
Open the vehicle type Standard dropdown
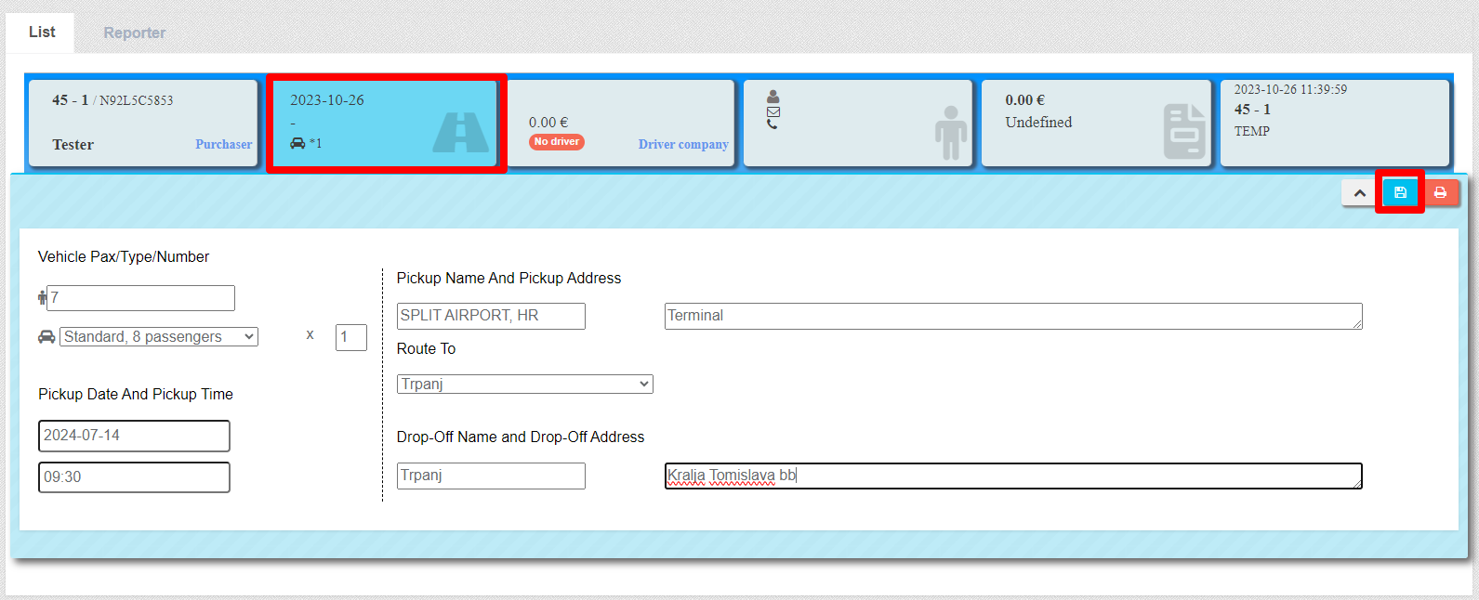(x=159, y=337)
